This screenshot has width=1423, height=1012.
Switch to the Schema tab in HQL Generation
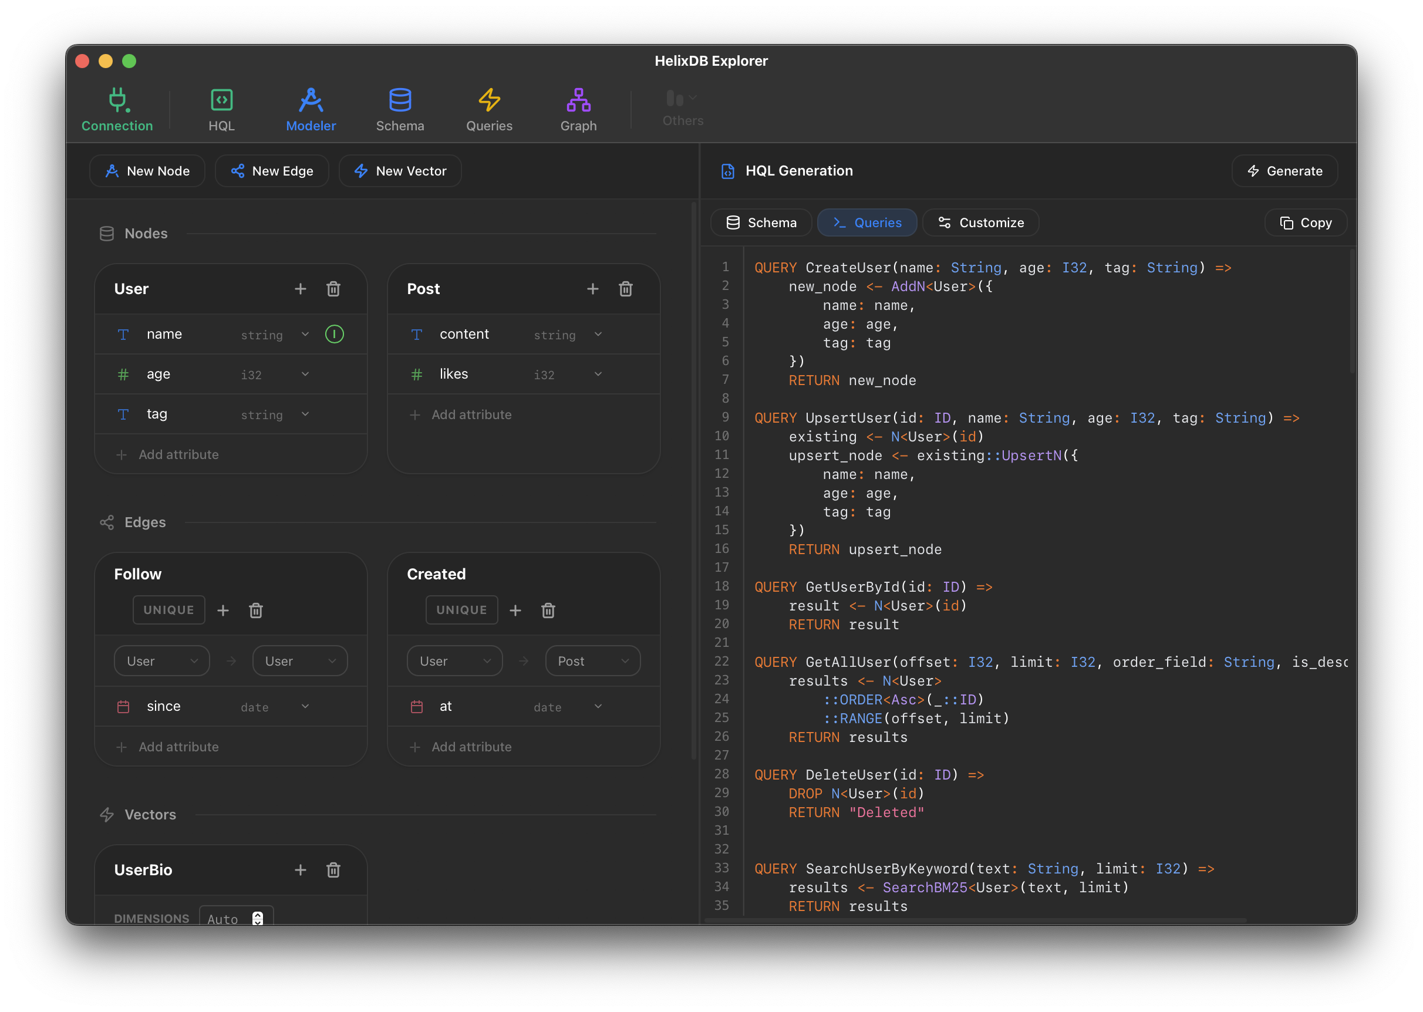[761, 222]
